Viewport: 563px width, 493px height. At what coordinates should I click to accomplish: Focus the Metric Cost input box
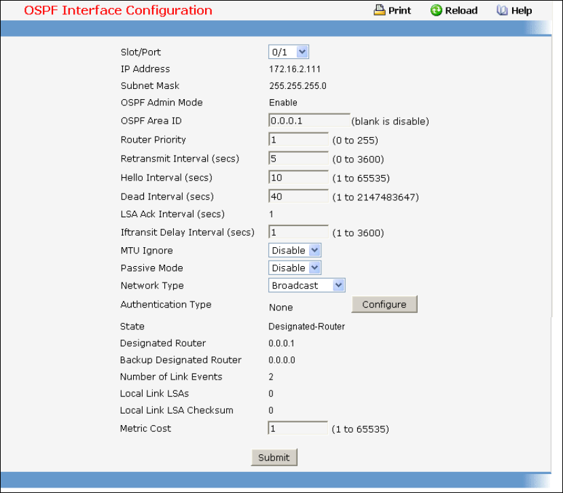(x=298, y=429)
